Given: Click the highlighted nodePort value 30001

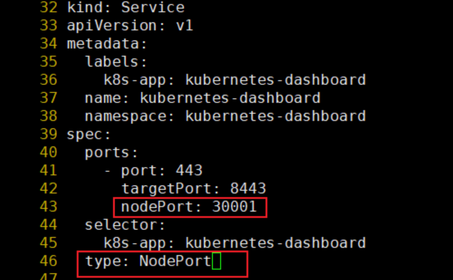Looking at the screenshot, I should click(234, 207).
